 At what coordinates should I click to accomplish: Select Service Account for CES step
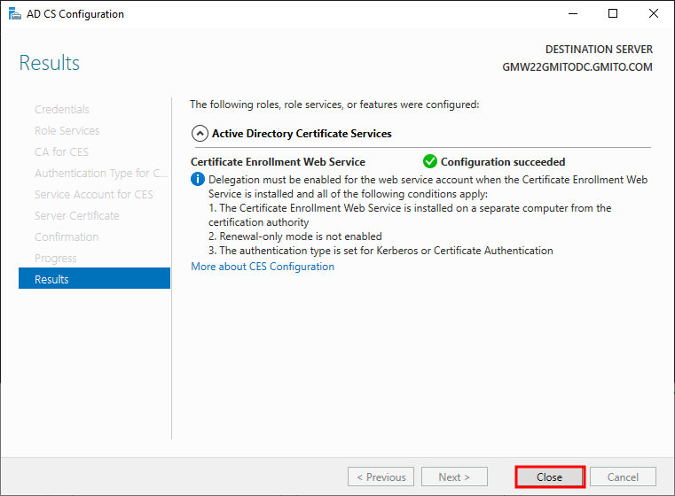[94, 195]
